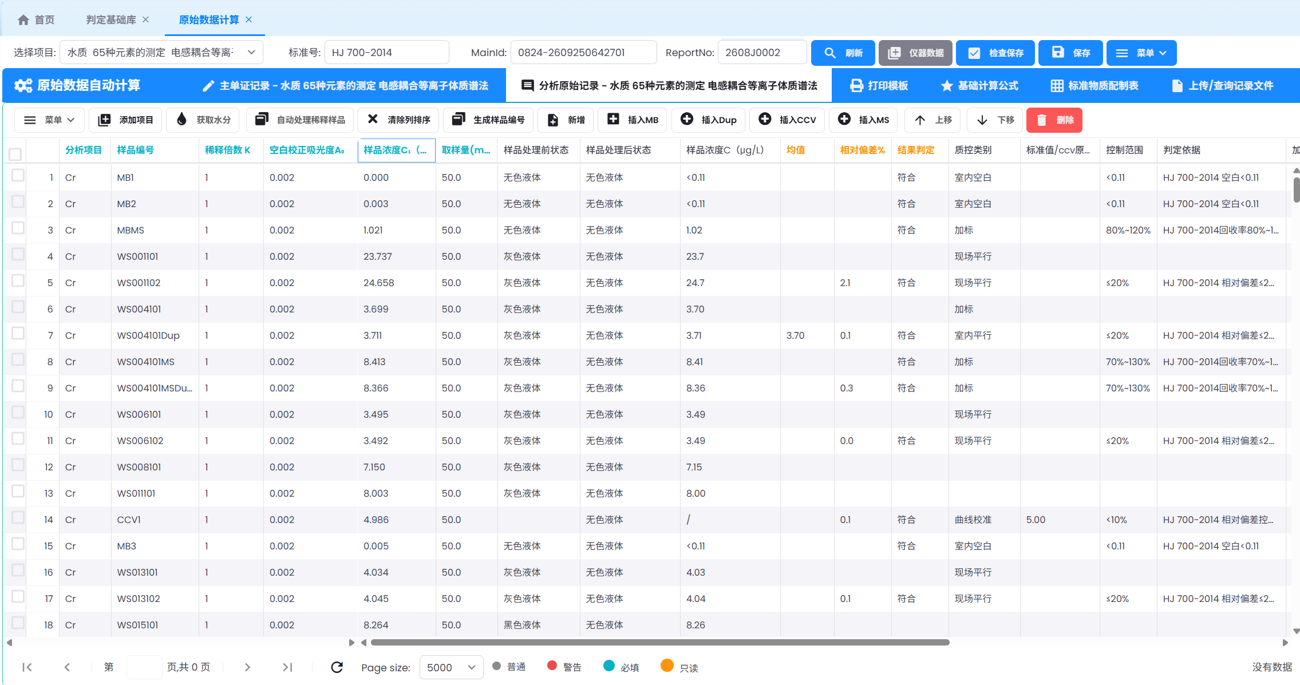The image size is (1300, 685).
Task: Open 上传/查询记录文件 file item
Action: pyautogui.click(x=1223, y=85)
